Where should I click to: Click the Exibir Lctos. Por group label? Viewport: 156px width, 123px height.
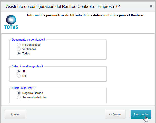pos(24,88)
